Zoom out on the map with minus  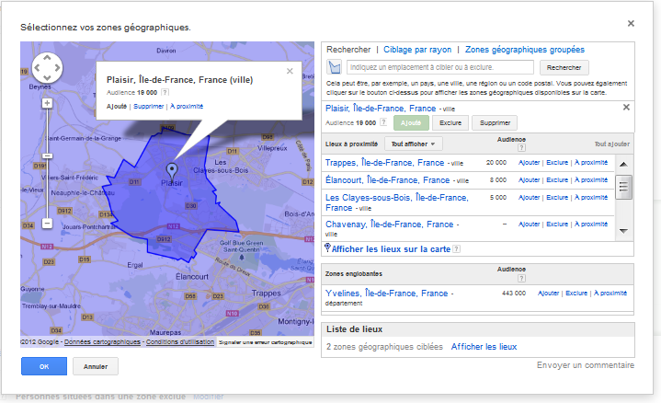click(47, 223)
